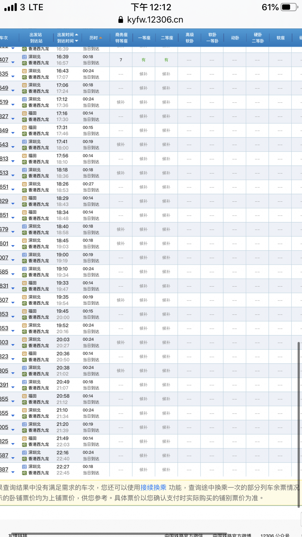Click the terminal station icon for the 18:29 train
The width and height of the screenshot is (302, 537).
click(x=24, y=205)
